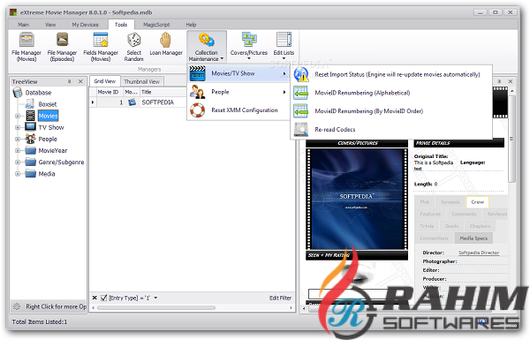Viewport: 530px width, 340px height.
Task: Select MovieID Renumbering (Alphabetical)
Action: pyautogui.click(x=391, y=93)
